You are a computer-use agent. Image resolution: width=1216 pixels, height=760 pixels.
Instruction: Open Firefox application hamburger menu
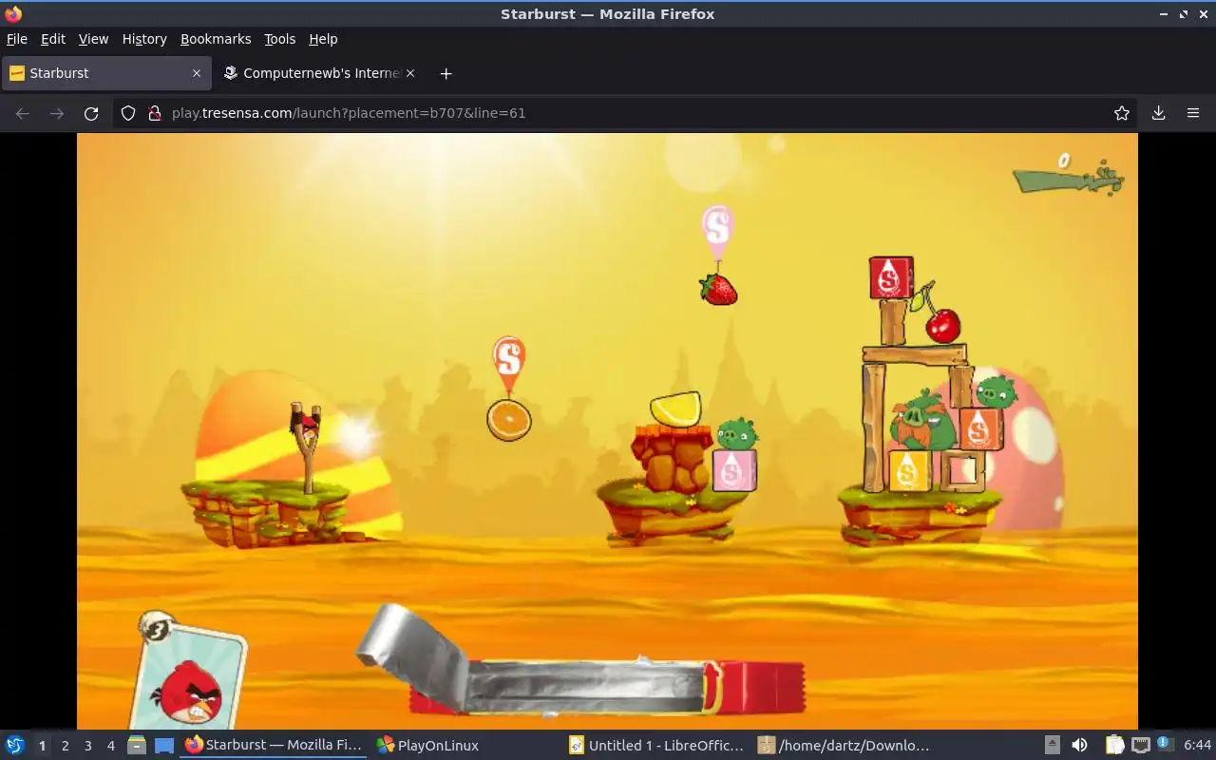pos(1193,113)
